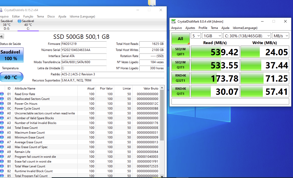Click the status icon for Average Erase Count

[2, 142]
